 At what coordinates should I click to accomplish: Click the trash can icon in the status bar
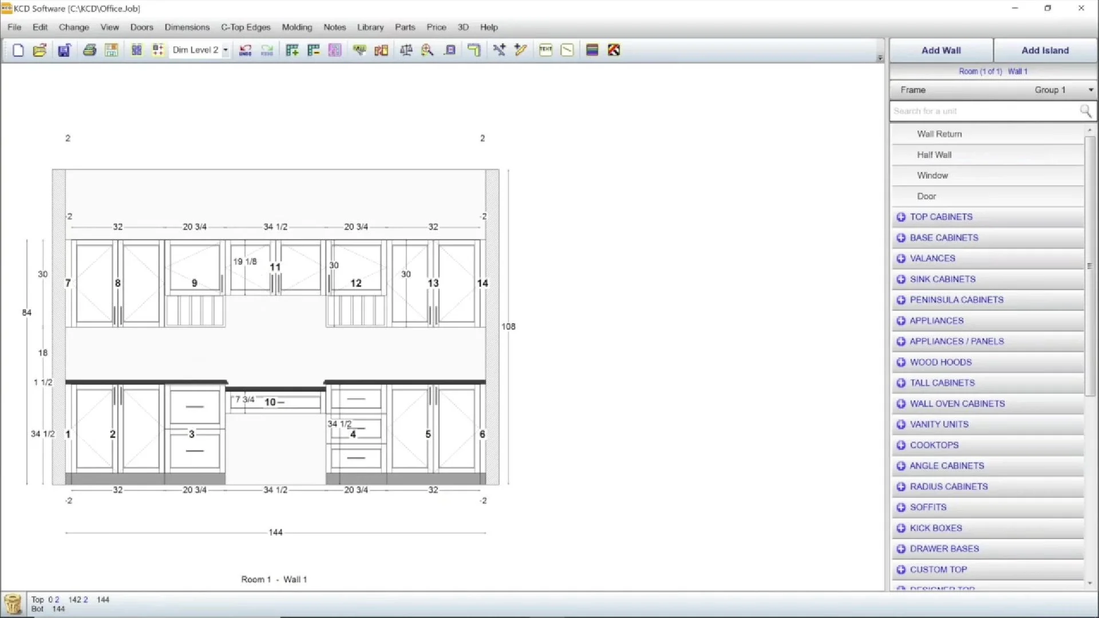[13, 604]
